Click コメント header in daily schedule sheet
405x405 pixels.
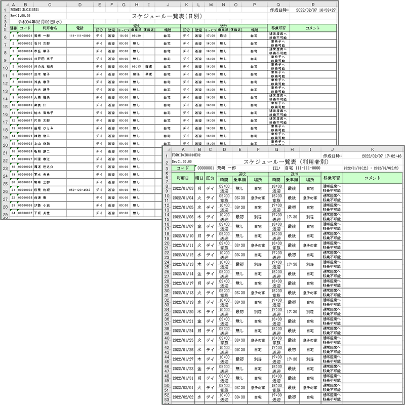(x=313, y=28)
